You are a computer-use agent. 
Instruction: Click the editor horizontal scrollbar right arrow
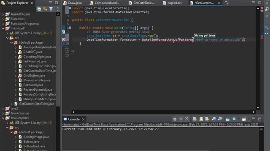coord(254,112)
